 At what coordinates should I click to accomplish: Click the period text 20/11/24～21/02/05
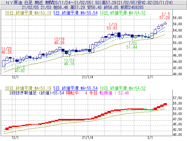coord(73,3)
